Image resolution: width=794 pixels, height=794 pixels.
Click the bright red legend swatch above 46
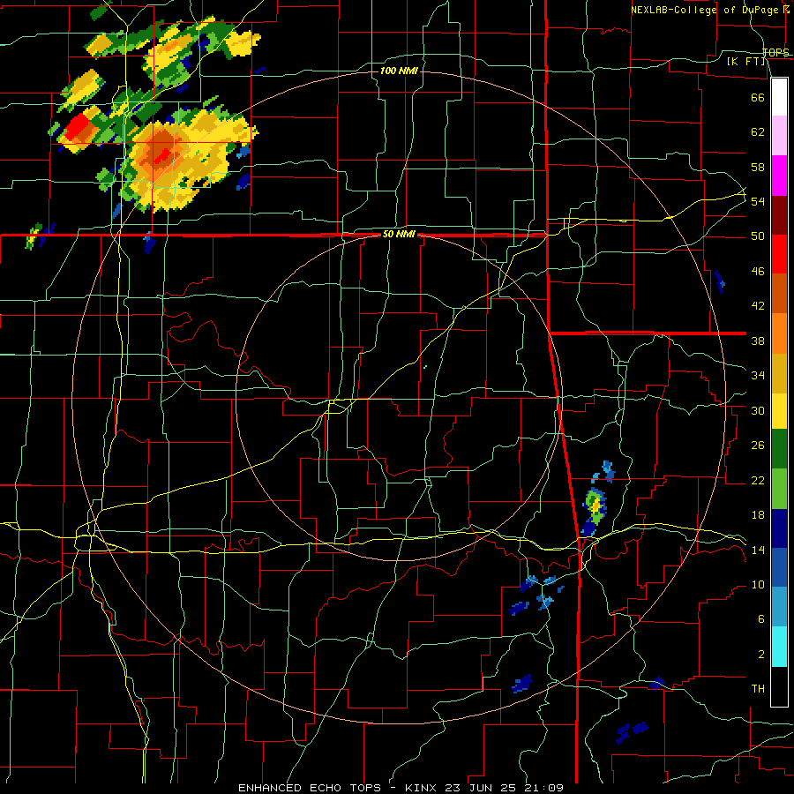(779, 254)
